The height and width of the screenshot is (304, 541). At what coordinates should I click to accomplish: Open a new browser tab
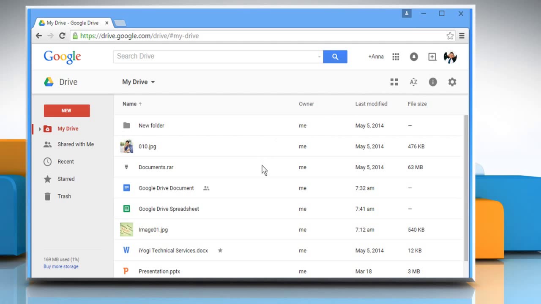(x=120, y=23)
